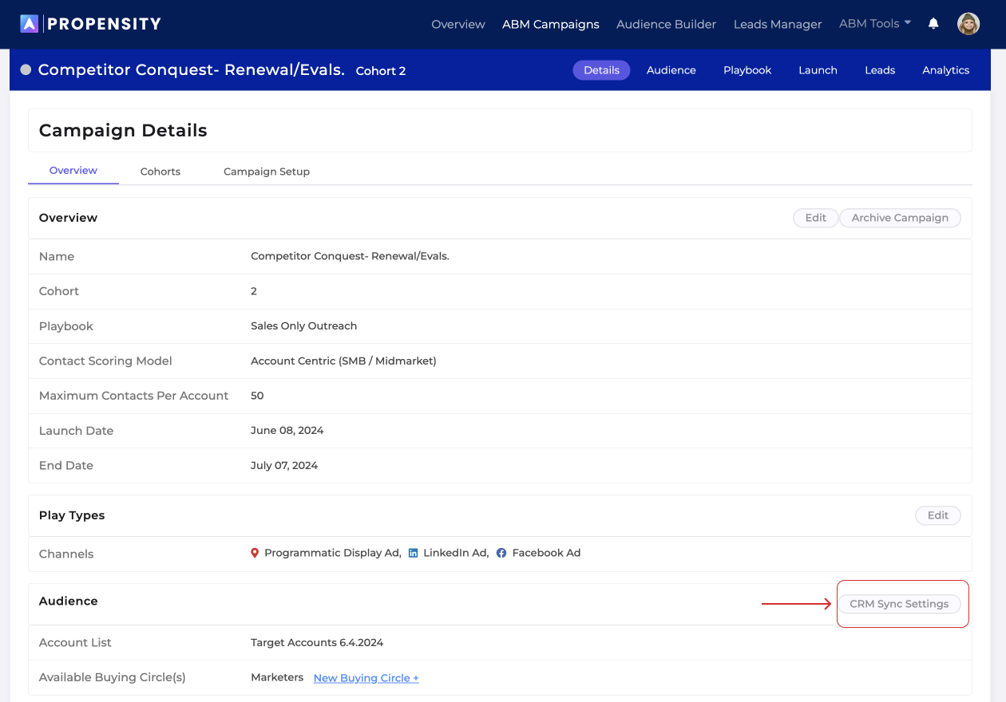Screen dimensions: 1006x702
Task: Open Audience Builder from top navigation
Action: click(x=666, y=24)
